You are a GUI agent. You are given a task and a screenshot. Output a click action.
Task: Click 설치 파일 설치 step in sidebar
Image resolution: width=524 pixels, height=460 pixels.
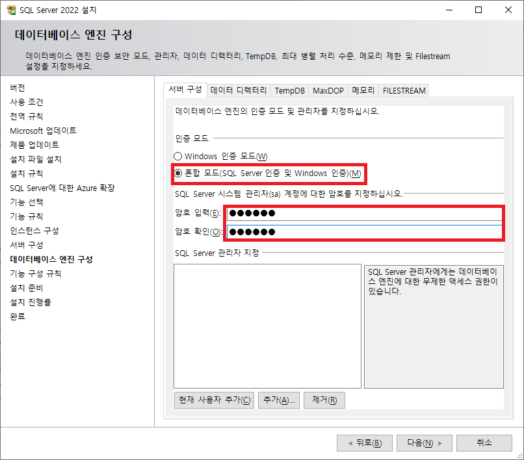pyautogui.click(x=35, y=159)
